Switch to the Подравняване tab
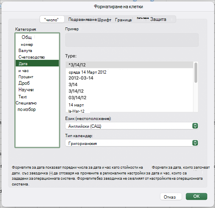 point(83,20)
